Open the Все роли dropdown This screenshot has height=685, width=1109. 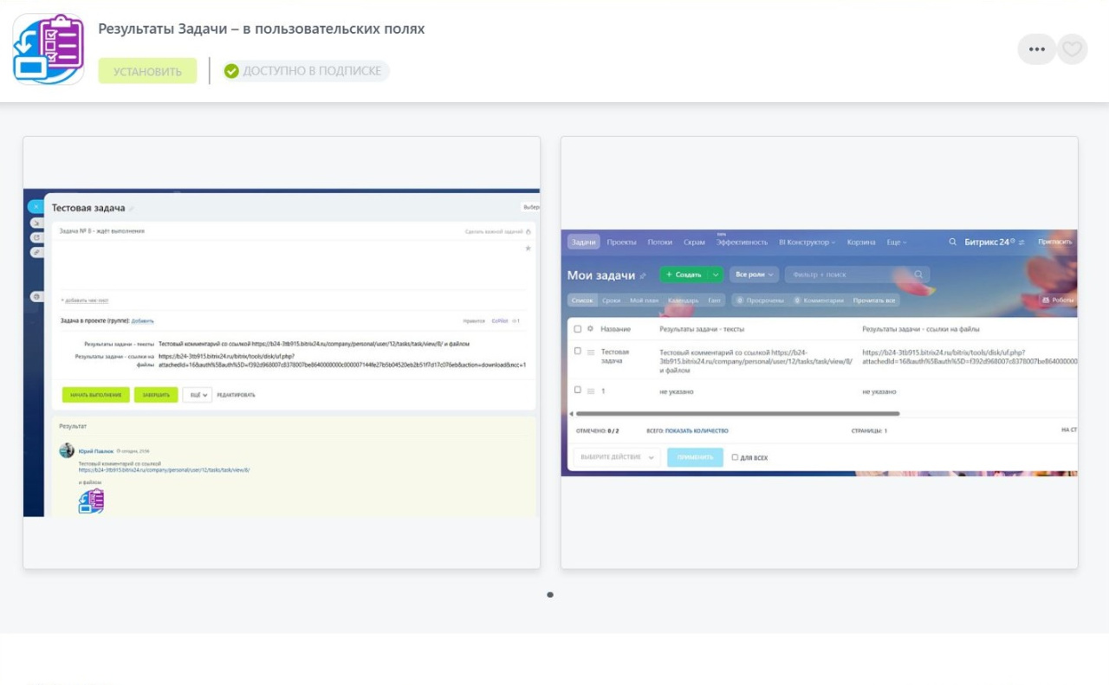coord(754,275)
